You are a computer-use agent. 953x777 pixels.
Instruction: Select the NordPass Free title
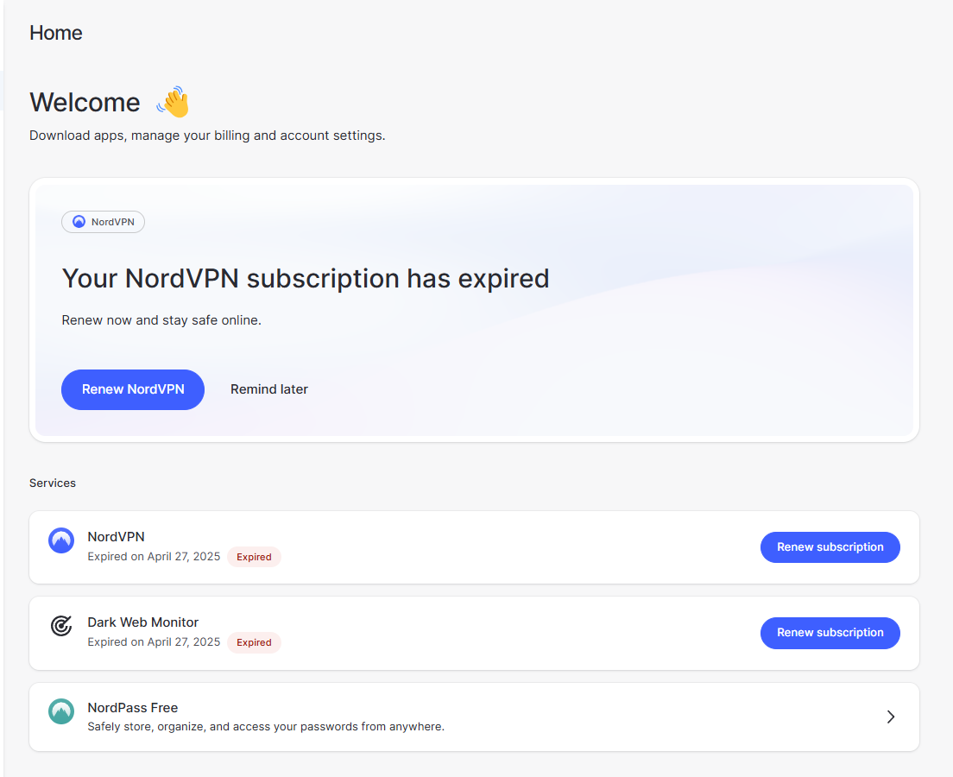132,708
